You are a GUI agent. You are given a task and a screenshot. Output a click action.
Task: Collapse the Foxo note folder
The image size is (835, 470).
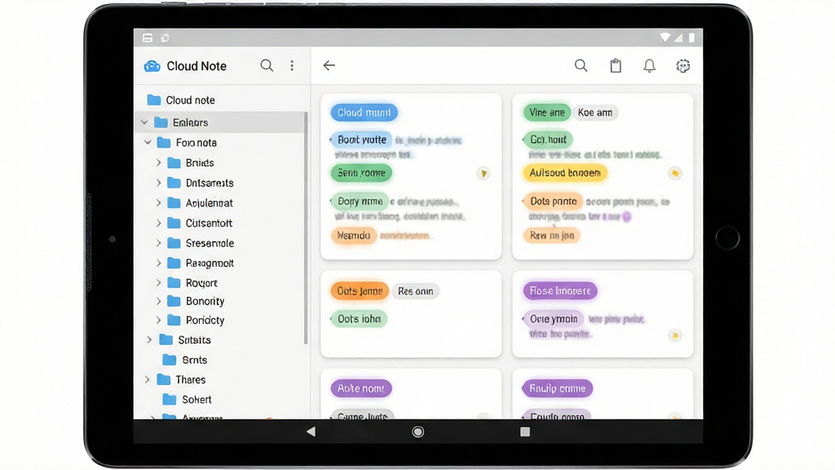pos(148,143)
